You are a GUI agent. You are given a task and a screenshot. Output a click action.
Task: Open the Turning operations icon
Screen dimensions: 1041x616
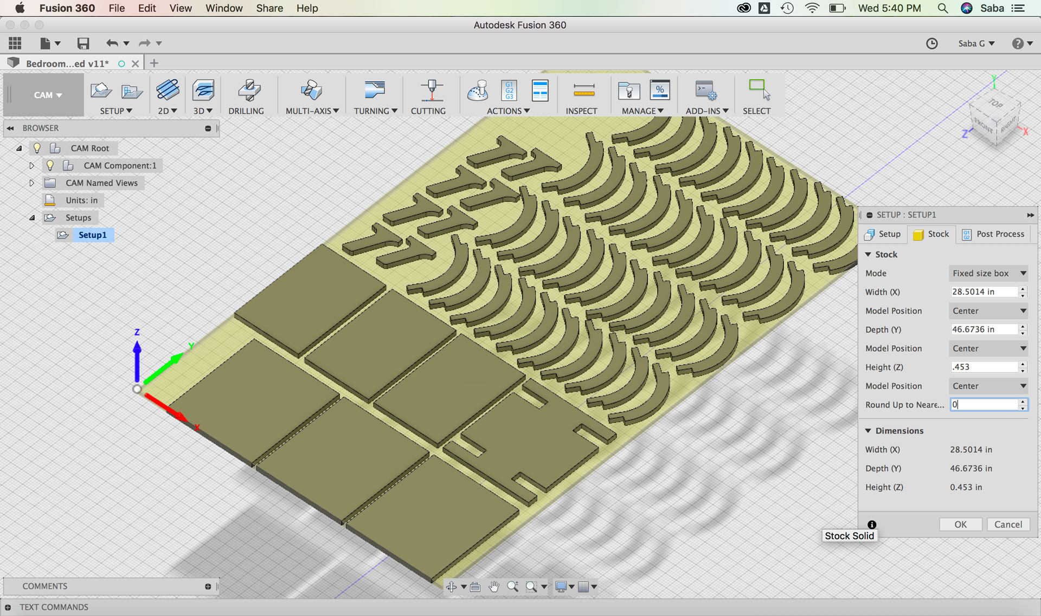point(375,90)
